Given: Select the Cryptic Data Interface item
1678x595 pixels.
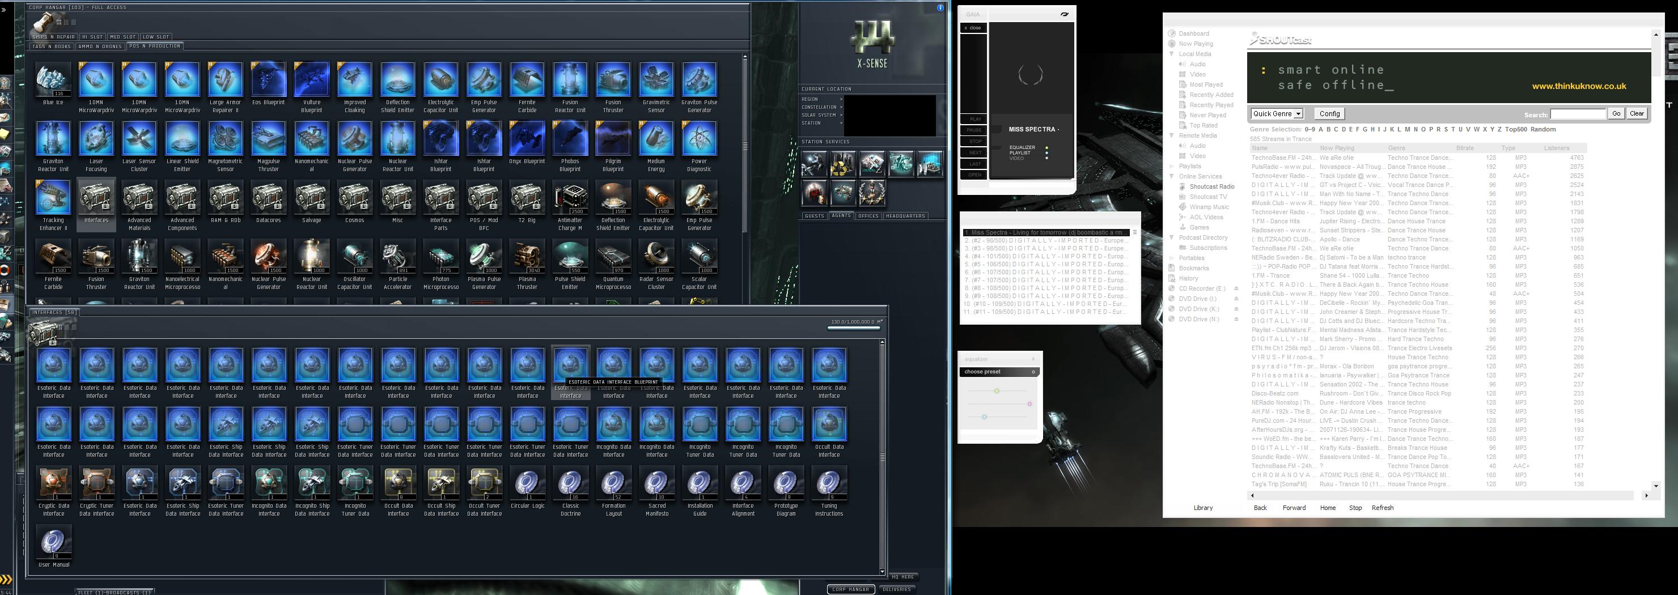Looking at the screenshot, I should click(x=54, y=483).
